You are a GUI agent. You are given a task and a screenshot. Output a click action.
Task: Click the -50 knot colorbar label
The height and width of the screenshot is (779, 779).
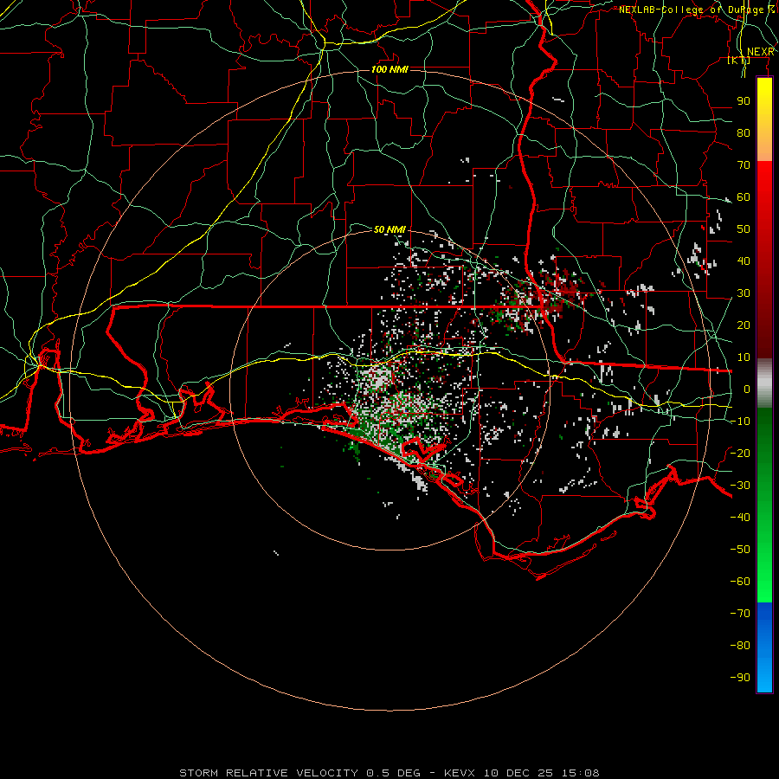740,550
